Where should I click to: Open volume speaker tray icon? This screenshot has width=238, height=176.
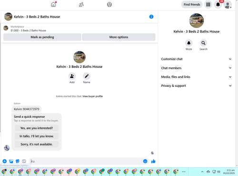click(218, 172)
